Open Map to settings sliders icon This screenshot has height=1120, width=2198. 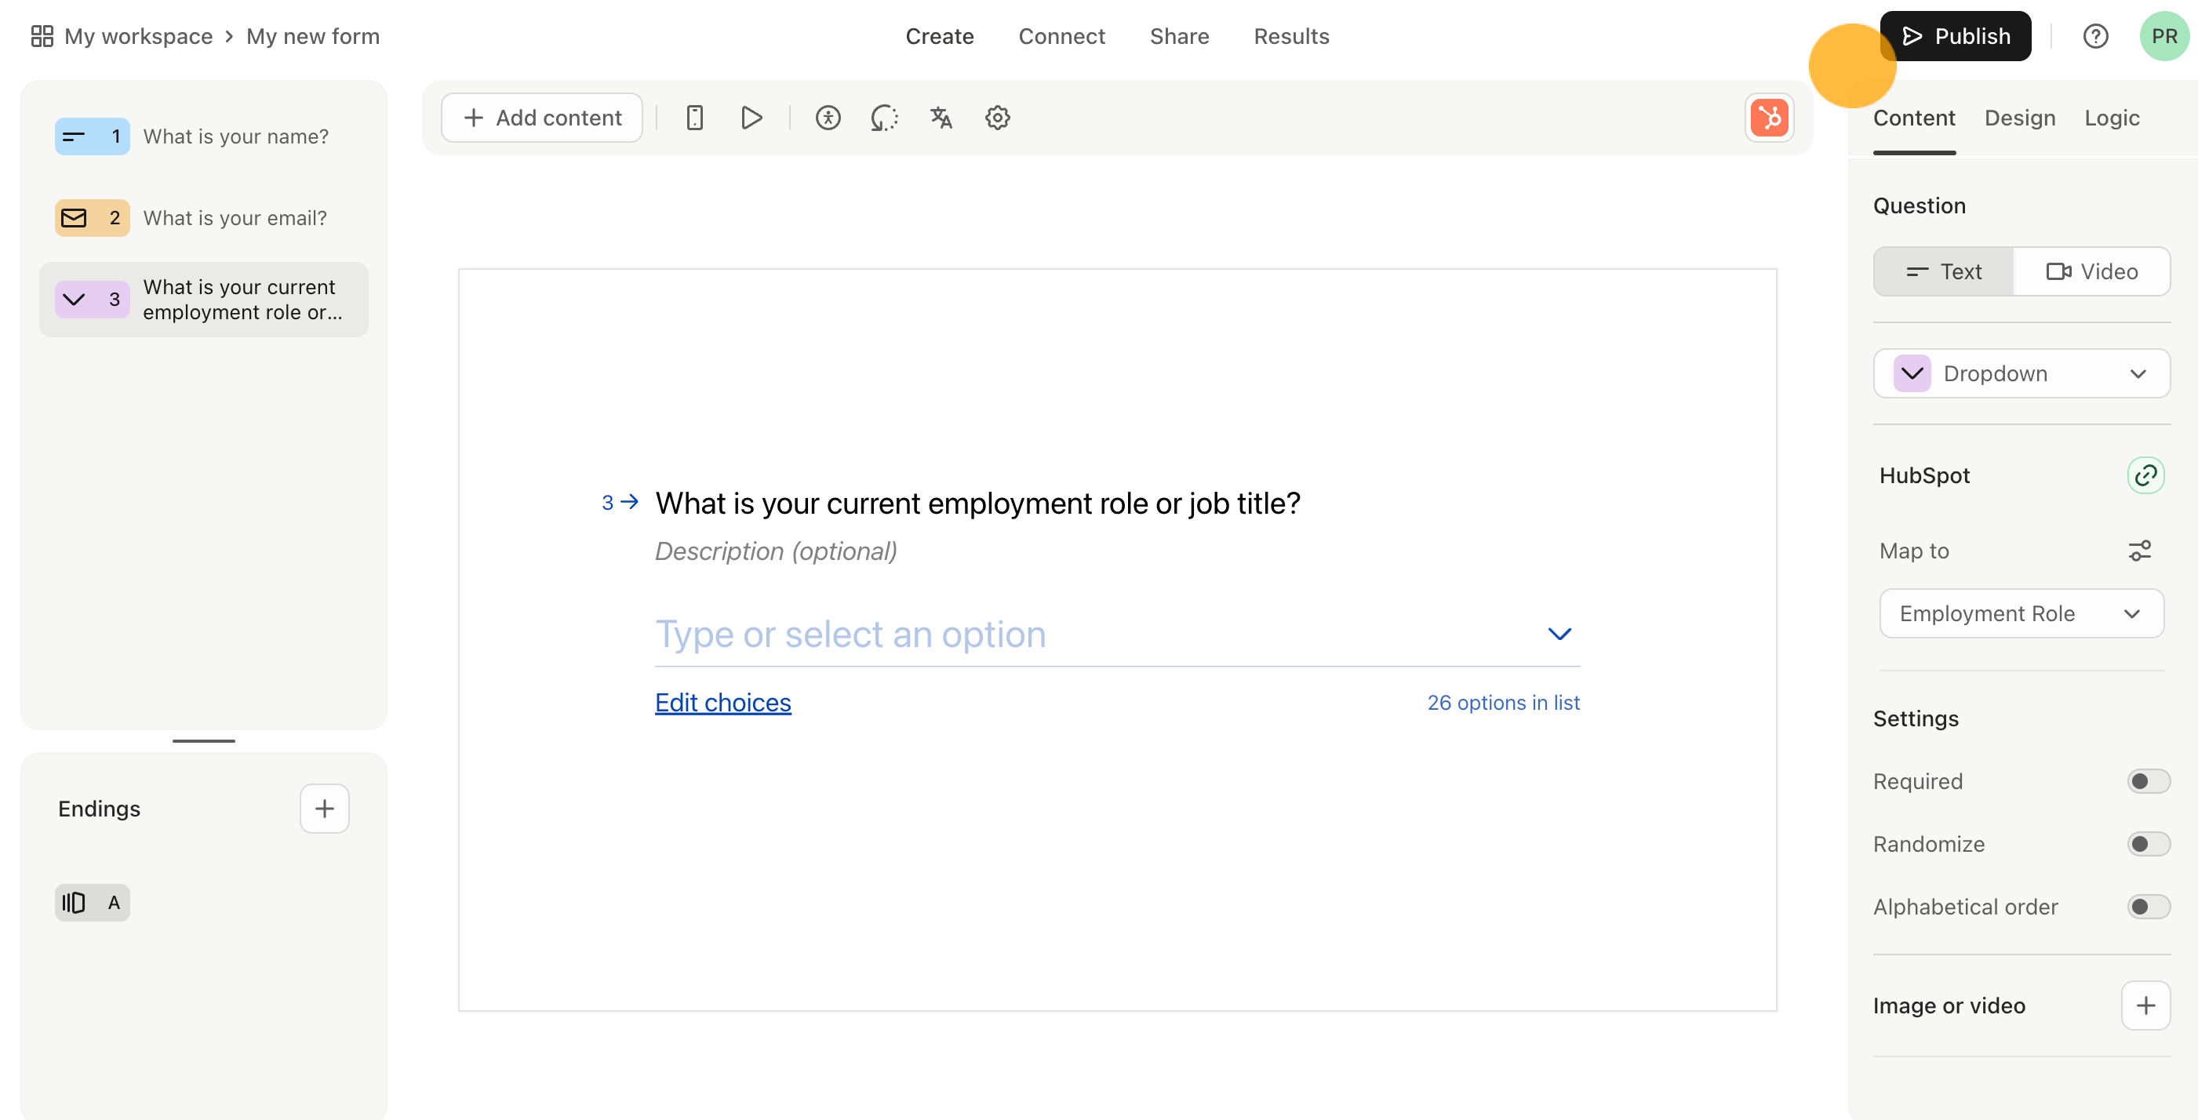[2139, 551]
